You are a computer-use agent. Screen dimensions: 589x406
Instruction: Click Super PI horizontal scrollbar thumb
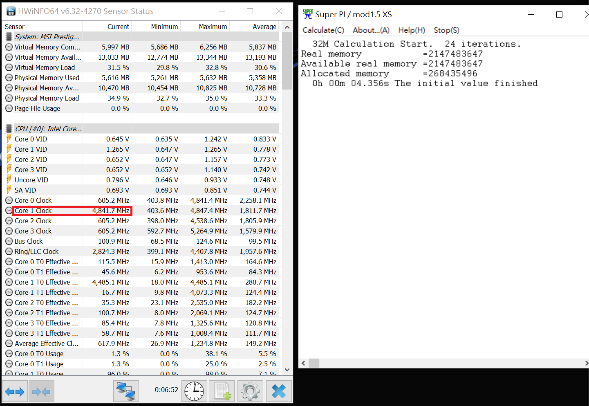coord(314,363)
